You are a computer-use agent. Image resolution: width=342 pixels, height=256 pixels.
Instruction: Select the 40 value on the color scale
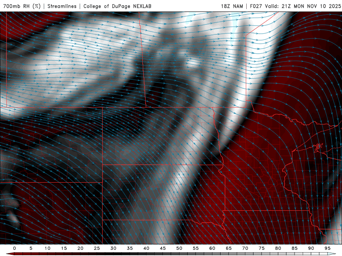pos(146,248)
